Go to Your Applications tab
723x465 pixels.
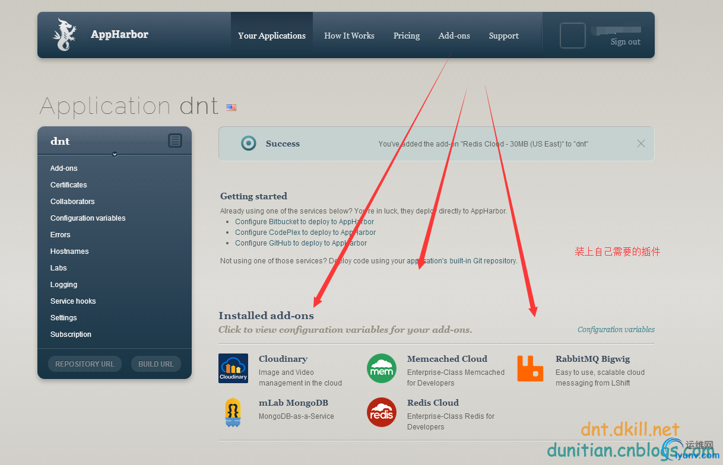click(x=272, y=36)
